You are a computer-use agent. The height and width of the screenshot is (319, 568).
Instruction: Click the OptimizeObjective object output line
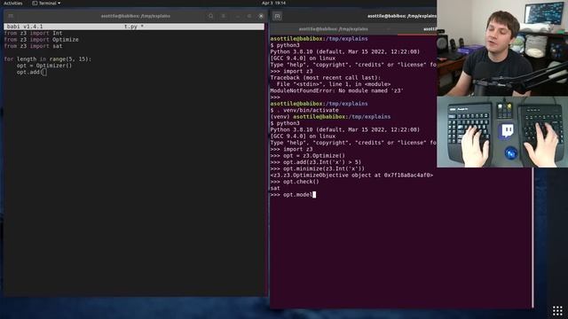coord(351,175)
